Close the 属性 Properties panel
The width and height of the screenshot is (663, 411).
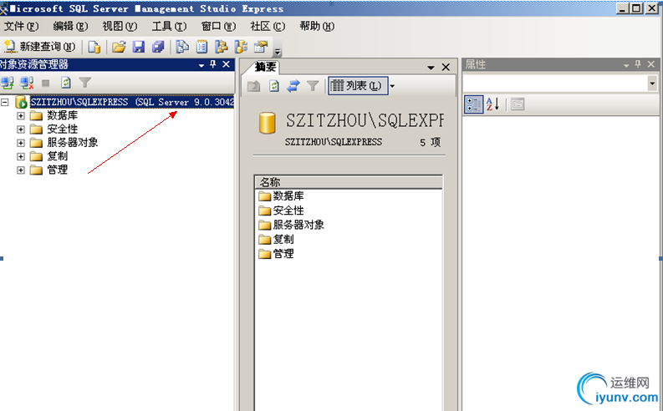point(651,64)
